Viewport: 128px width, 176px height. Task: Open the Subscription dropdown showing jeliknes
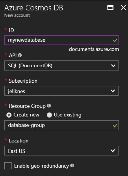click(62, 91)
